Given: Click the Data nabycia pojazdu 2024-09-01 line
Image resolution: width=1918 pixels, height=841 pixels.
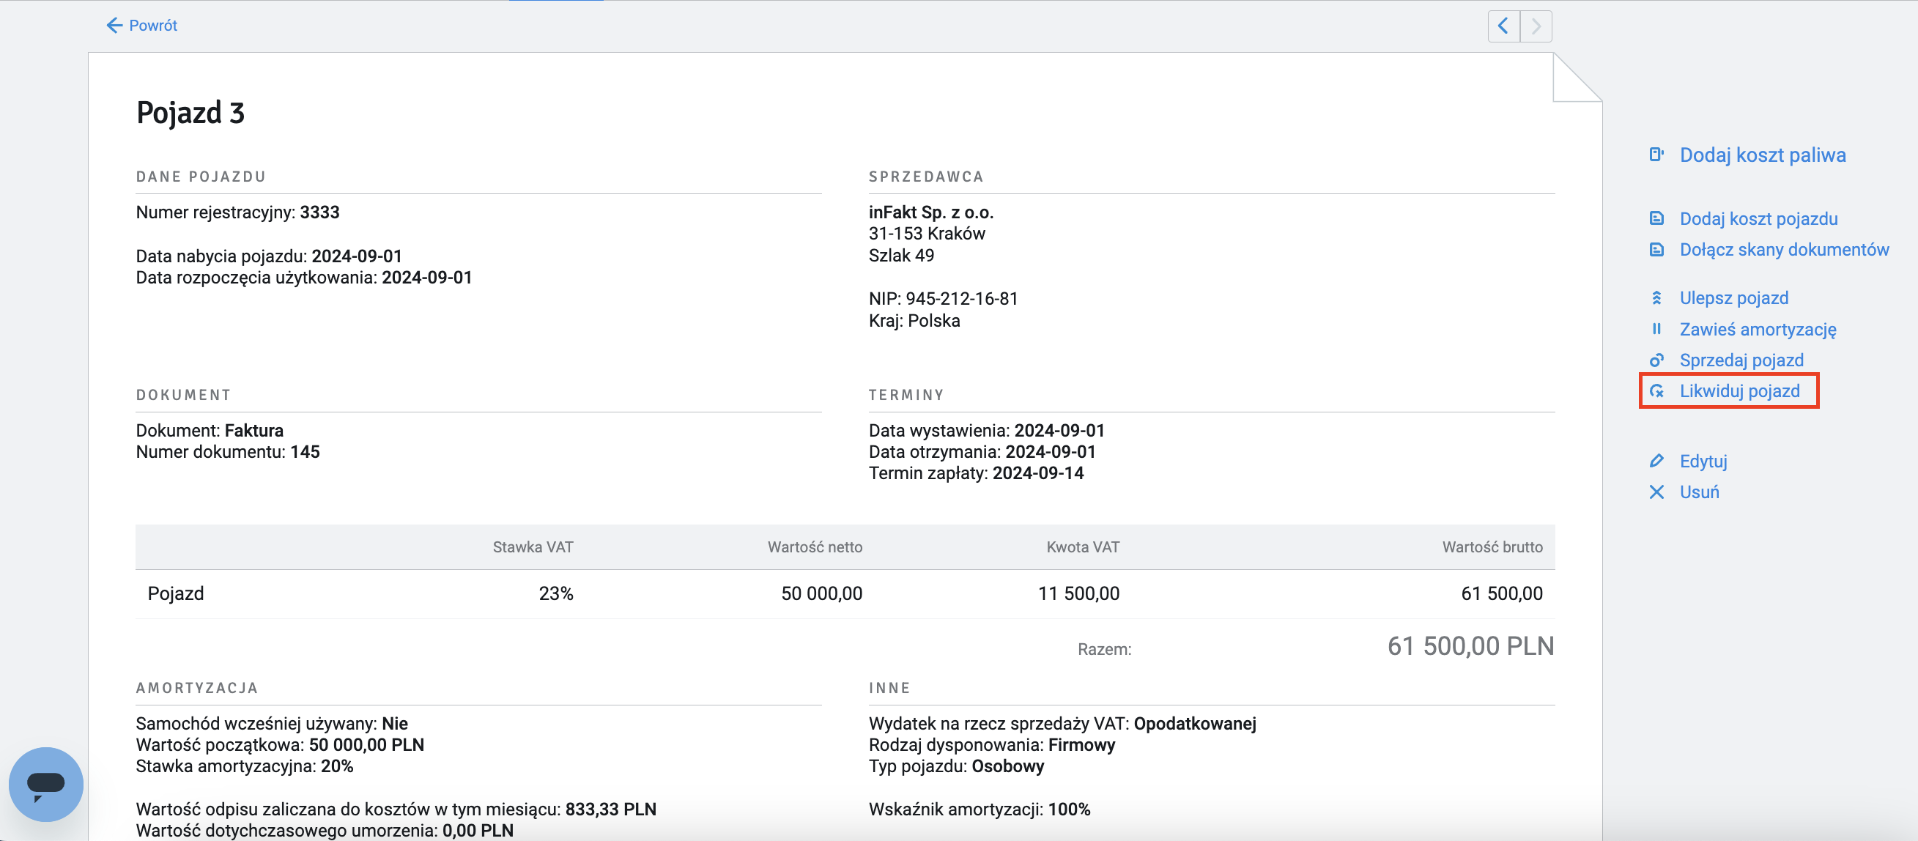Looking at the screenshot, I should [269, 256].
